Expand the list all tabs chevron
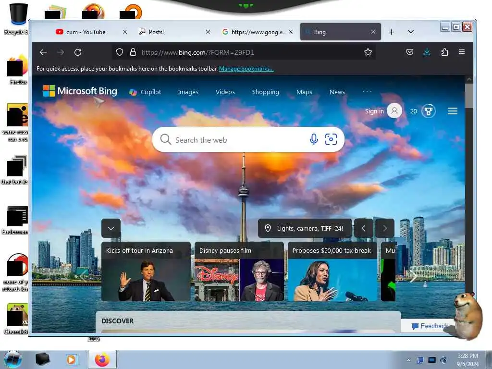This screenshot has width=492, height=369. tap(410, 32)
